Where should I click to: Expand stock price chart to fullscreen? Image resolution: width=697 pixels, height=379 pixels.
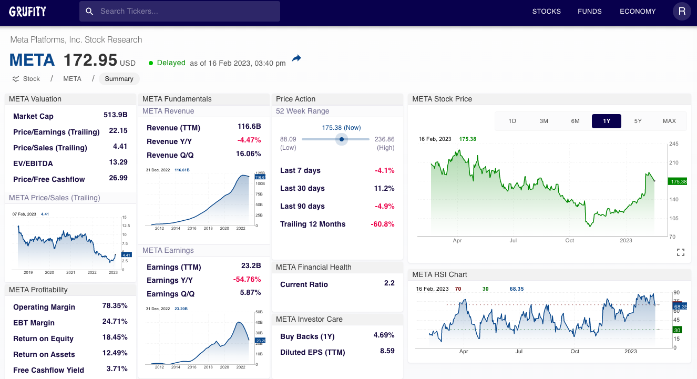681,252
